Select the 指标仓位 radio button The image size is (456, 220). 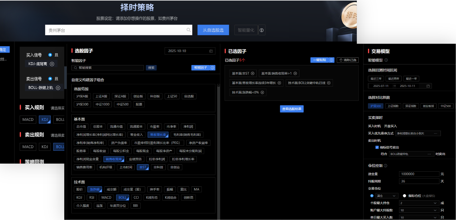(404, 196)
